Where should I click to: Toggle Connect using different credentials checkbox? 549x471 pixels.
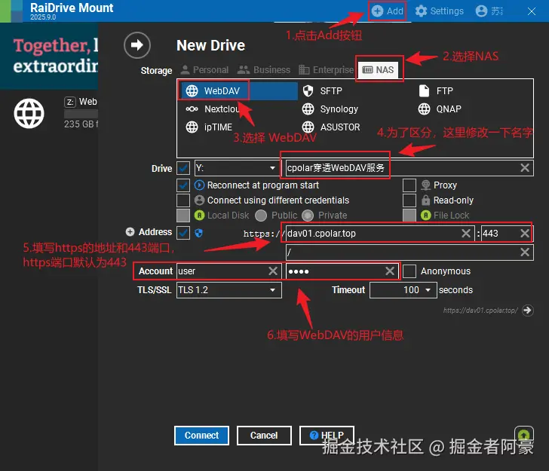click(x=183, y=200)
